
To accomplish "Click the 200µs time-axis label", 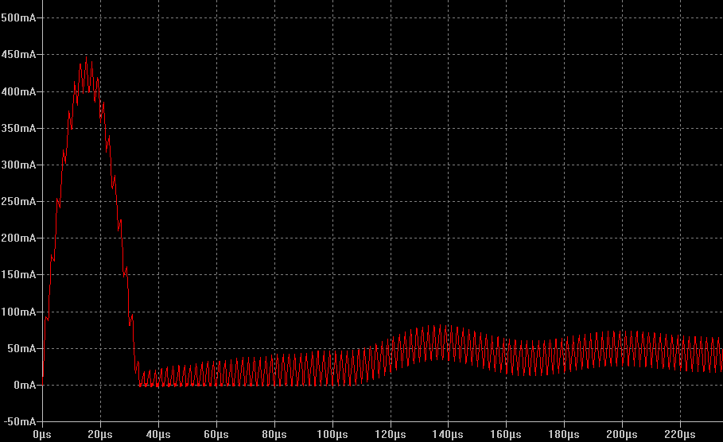I will click(x=622, y=434).
